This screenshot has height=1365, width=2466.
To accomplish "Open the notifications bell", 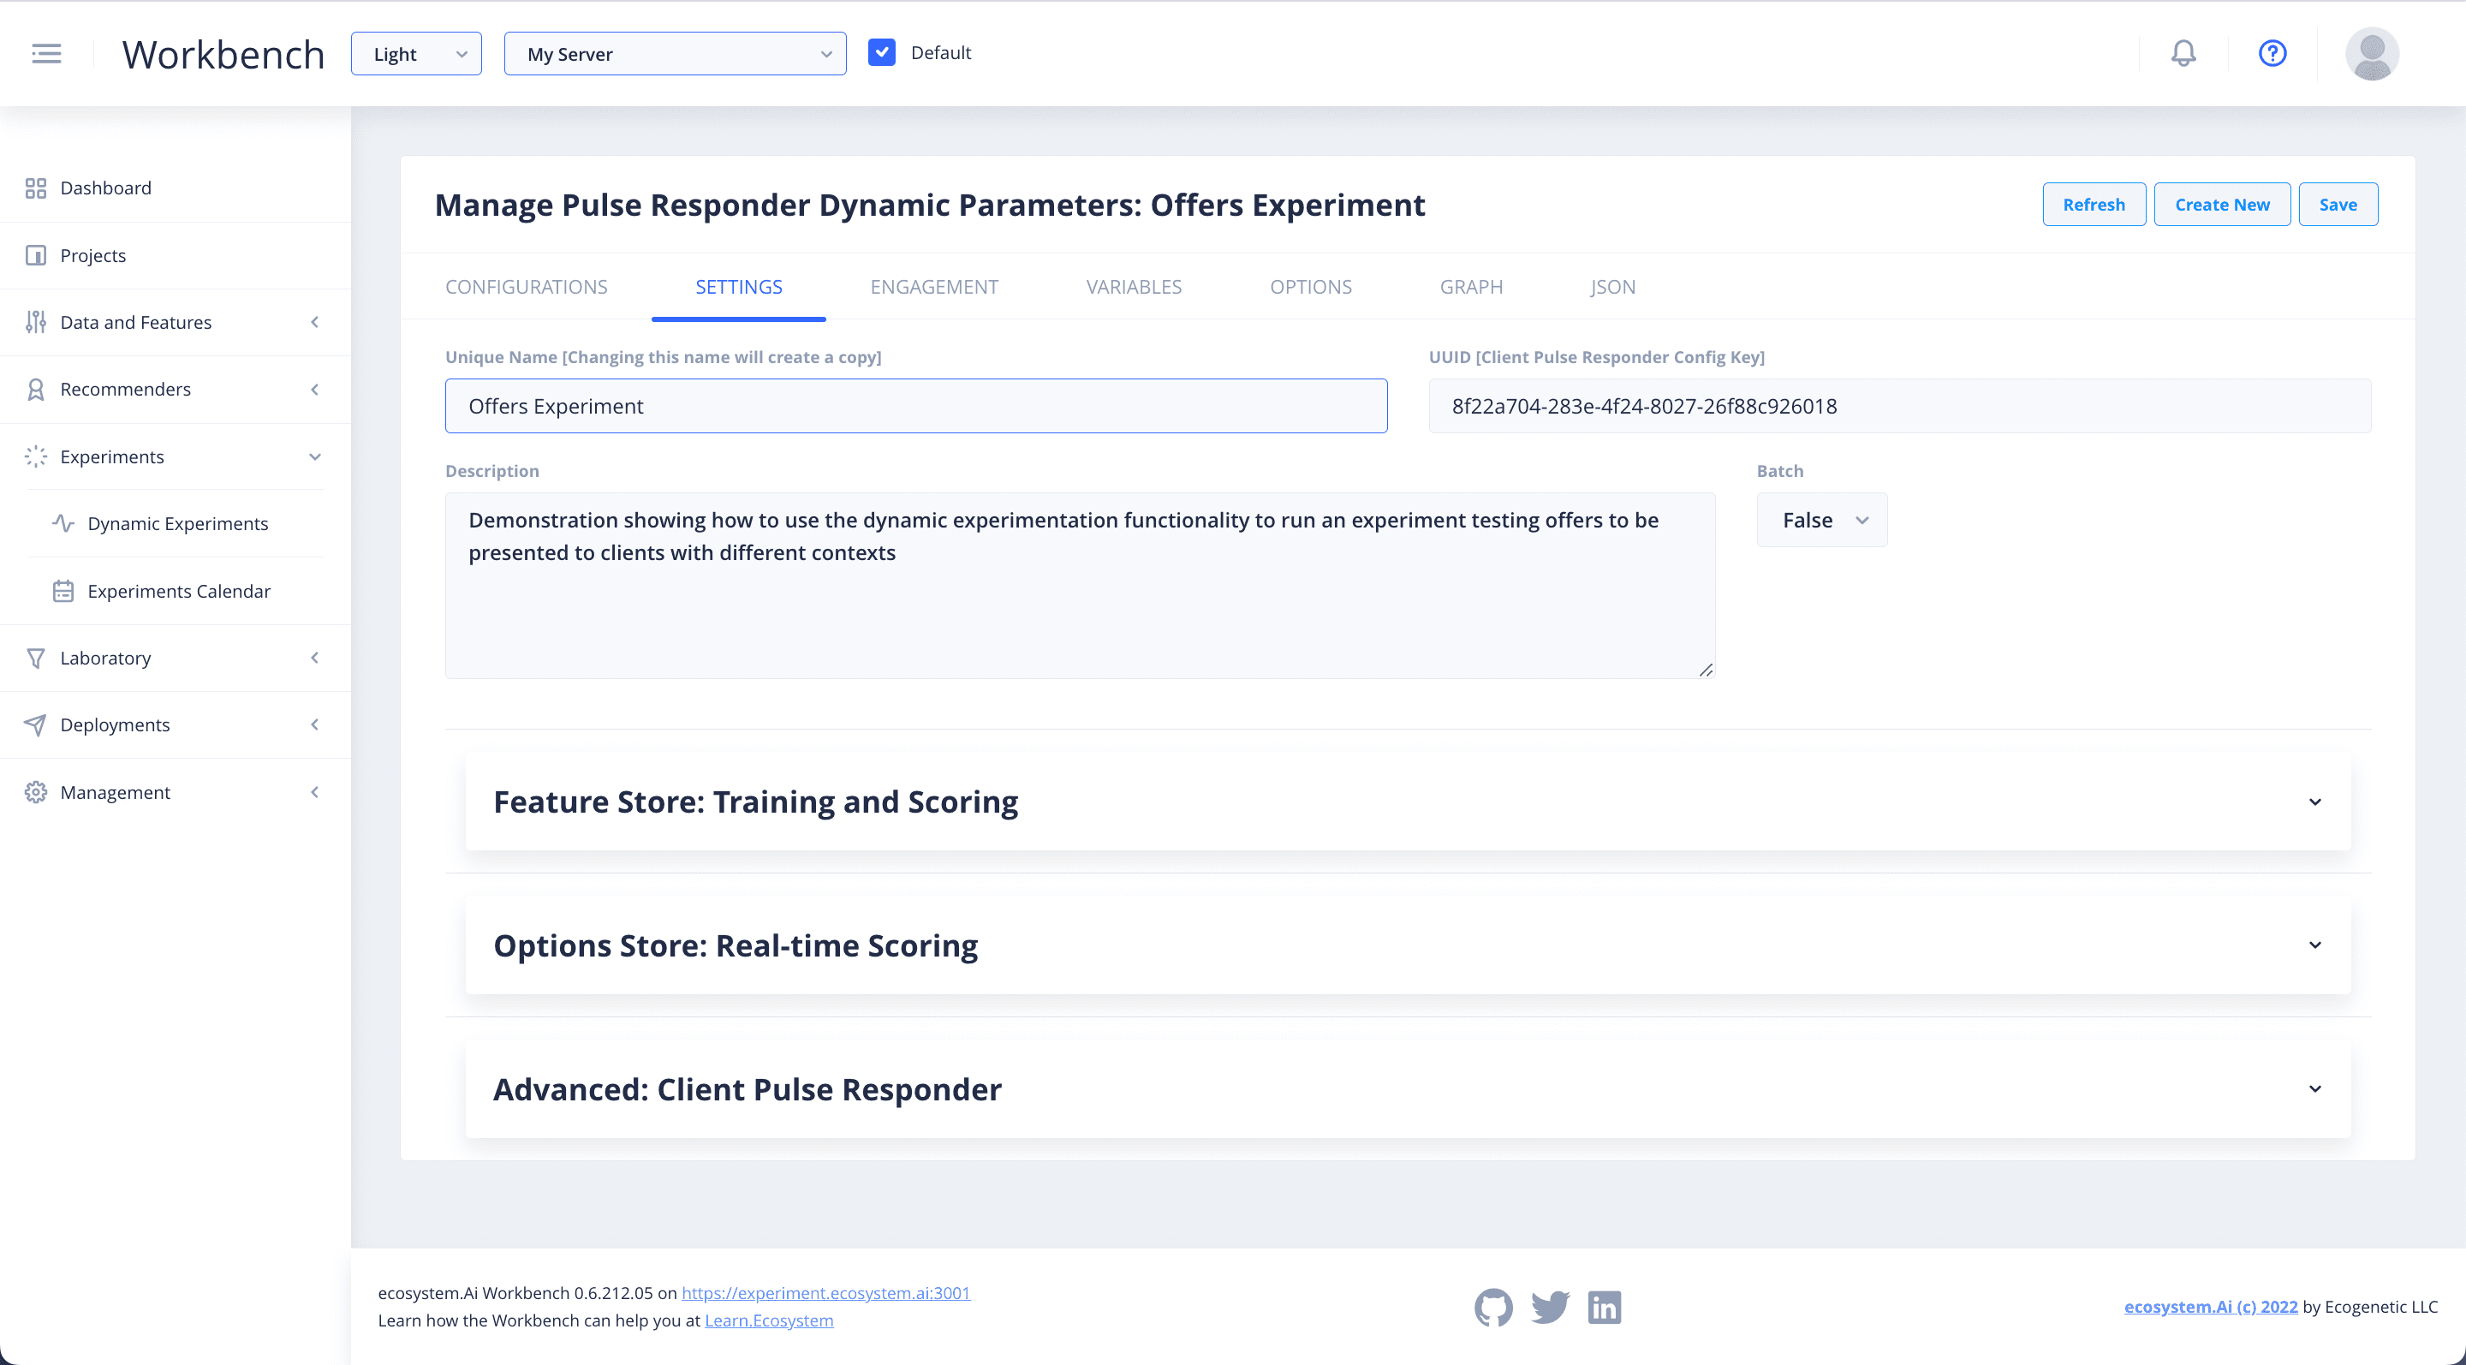I will tap(2183, 54).
